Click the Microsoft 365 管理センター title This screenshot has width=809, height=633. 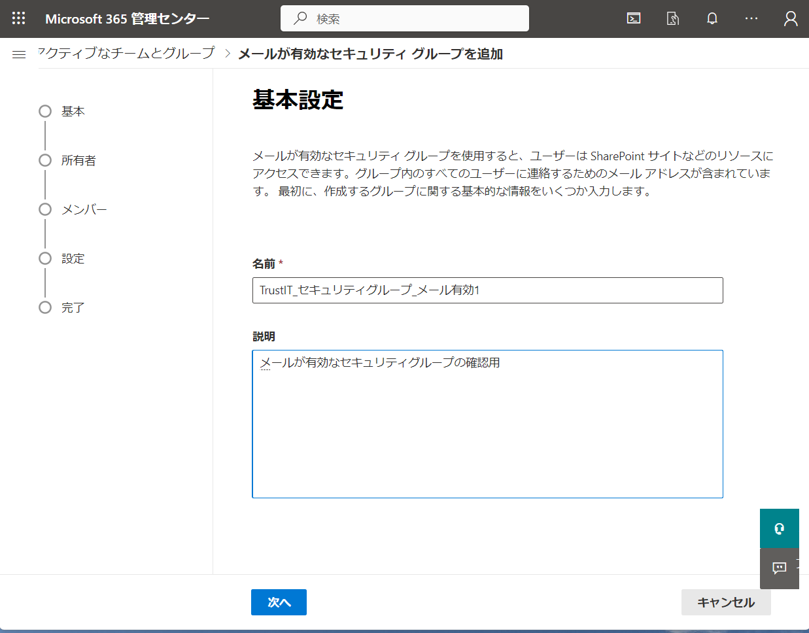pyautogui.click(x=128, y=18)
